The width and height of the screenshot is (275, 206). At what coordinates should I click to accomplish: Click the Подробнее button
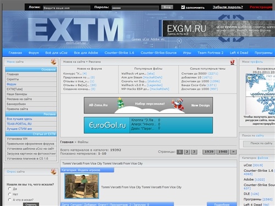click(x=222, y=204)
